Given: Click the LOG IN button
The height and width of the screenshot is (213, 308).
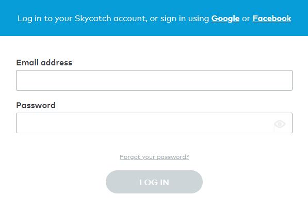Looking at the screenshot, I should coord(154,182).
